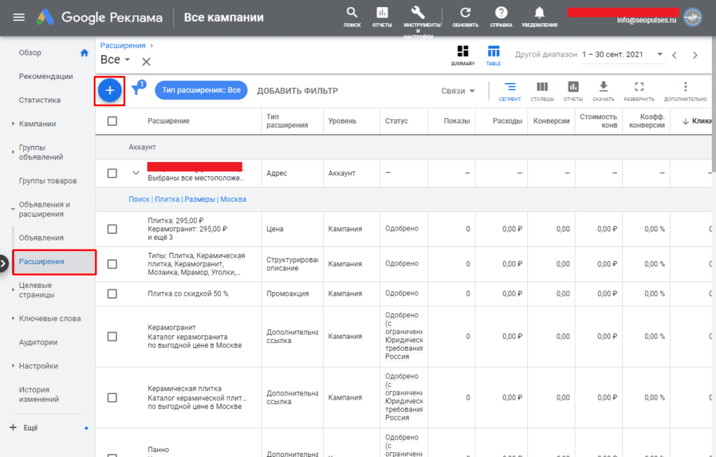The image size is (716, 457).
Task: Open Группы товаров in the sidebar
Action: (48, 181)
